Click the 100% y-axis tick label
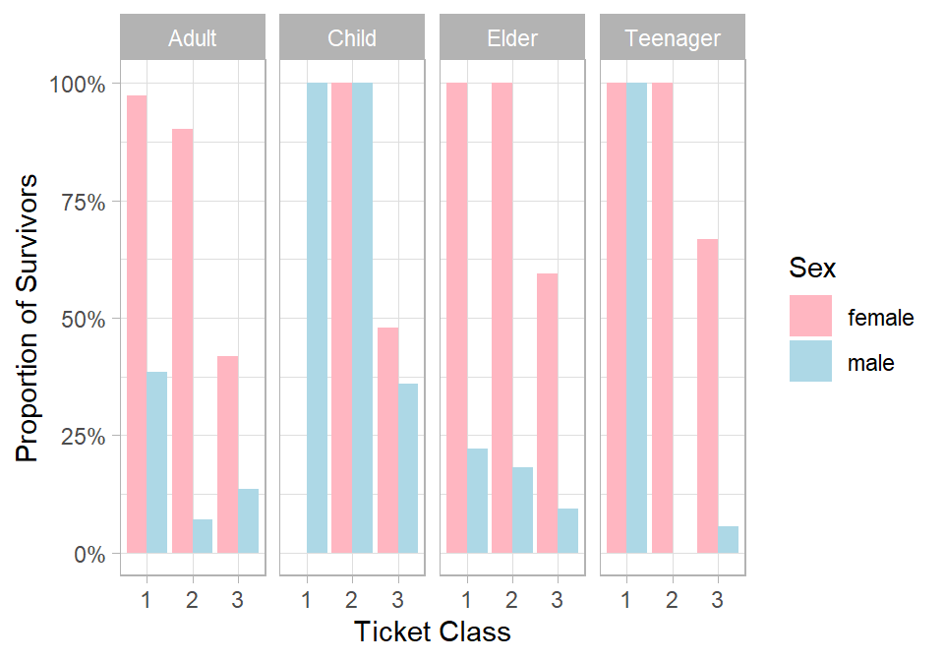This screenshot has height=661, width=944. (x=78, y=85)
